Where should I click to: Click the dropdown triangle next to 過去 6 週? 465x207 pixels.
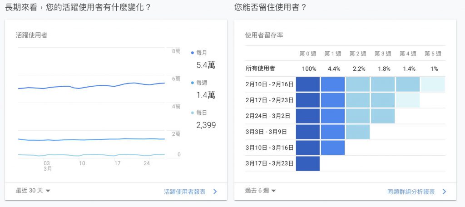pos(273,191)
